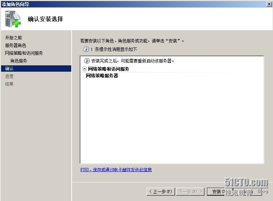Go back with 上一步(P) button
273x201 pixels.
pos(161,192)
